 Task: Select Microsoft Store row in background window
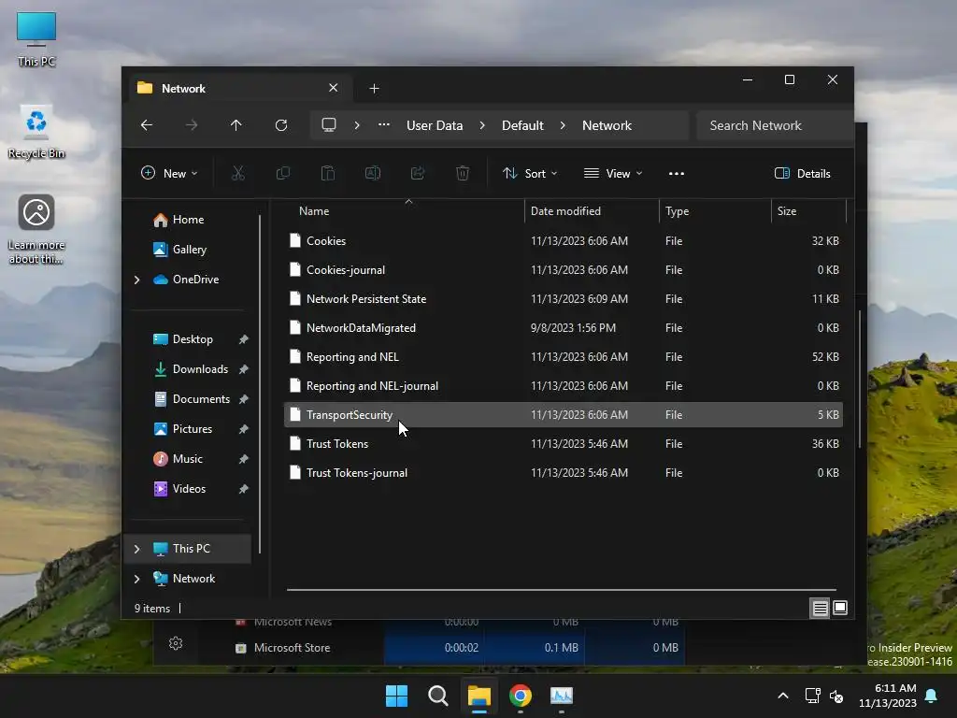tap(458, 648)
